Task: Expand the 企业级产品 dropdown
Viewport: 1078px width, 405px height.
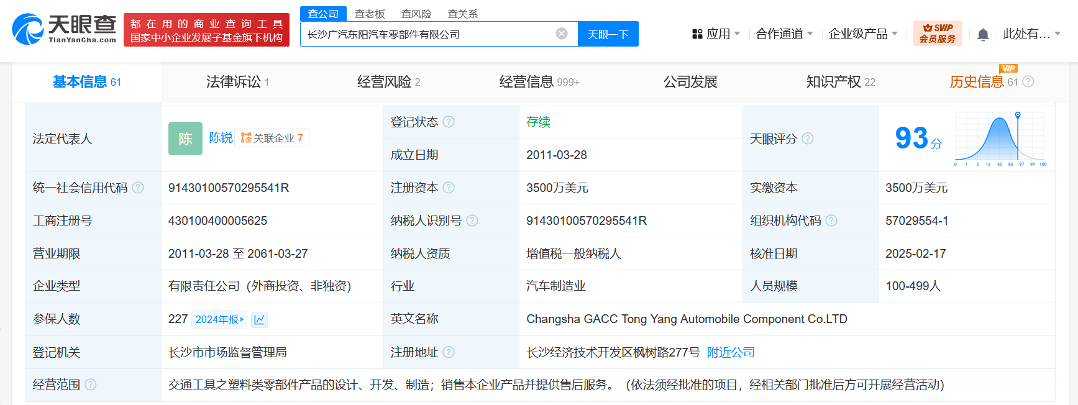Action: point(863,34)
